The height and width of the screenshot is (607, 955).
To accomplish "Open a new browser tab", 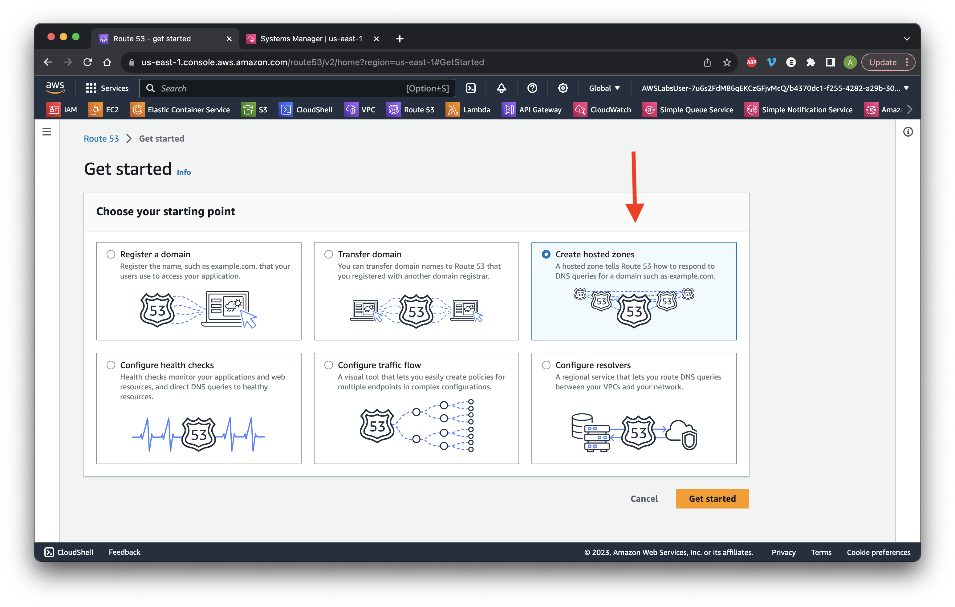I will tap(400, 39).
